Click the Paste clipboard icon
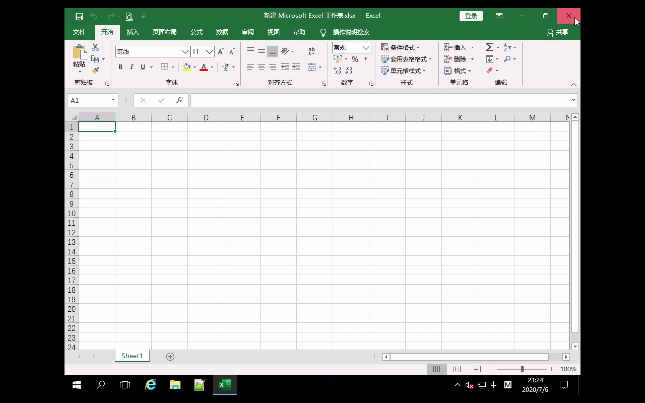The image size is (645, 403). [79, 52]
